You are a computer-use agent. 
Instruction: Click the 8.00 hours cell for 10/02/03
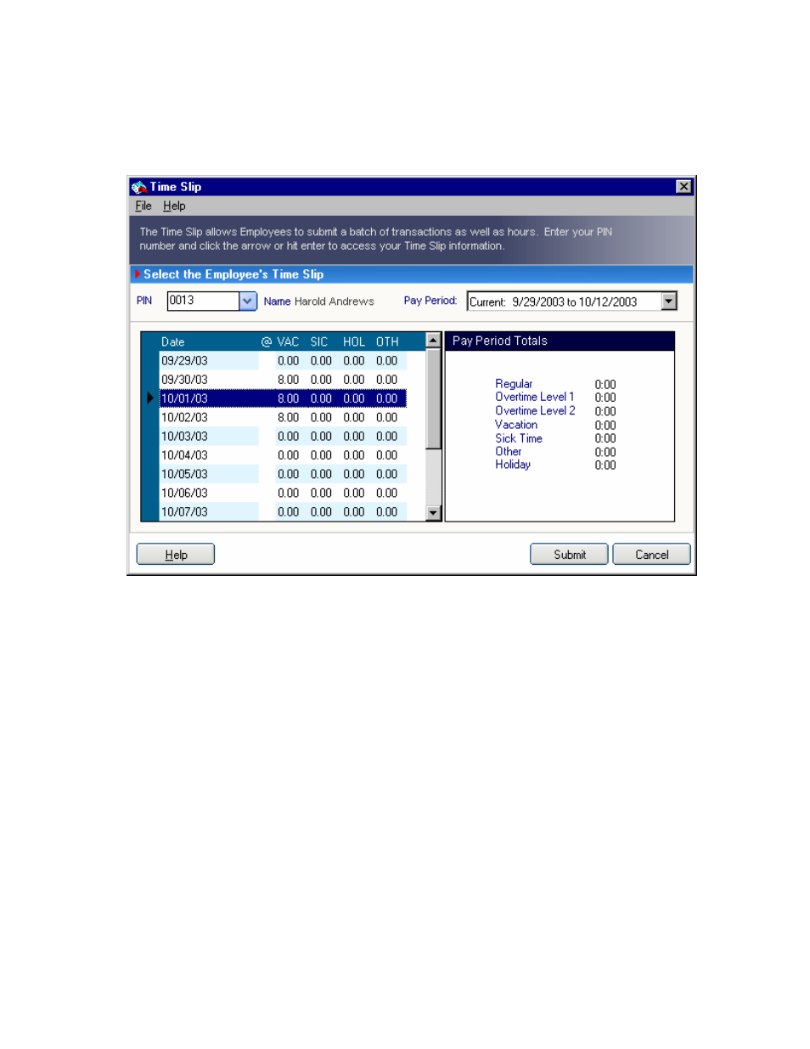[x=288, y=418]
